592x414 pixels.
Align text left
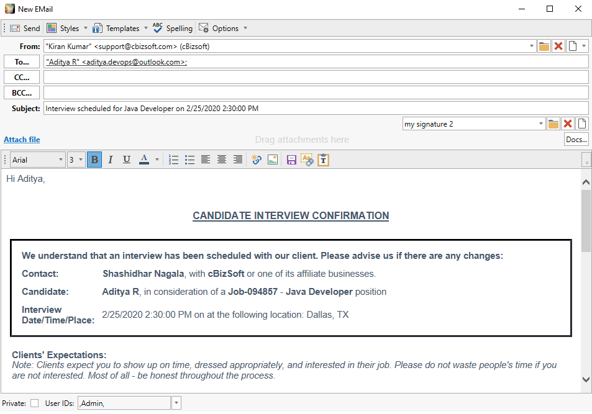coord(206,160)
